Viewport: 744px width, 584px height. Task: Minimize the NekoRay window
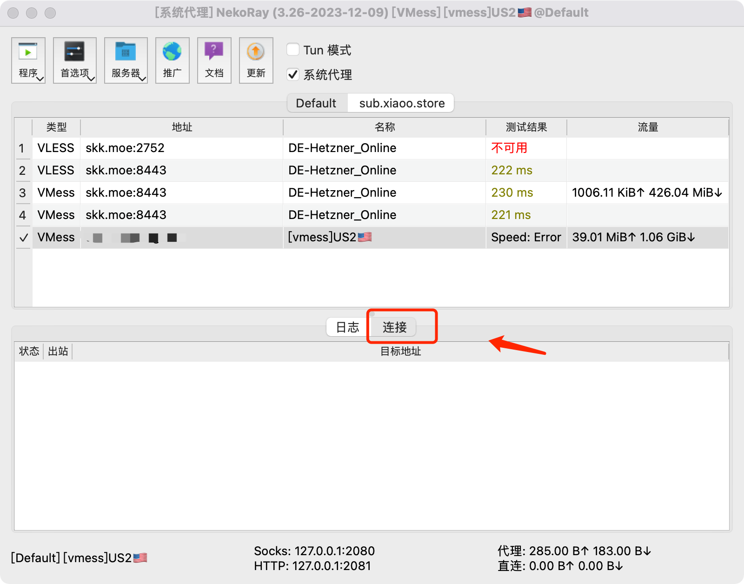pos(32,13)
